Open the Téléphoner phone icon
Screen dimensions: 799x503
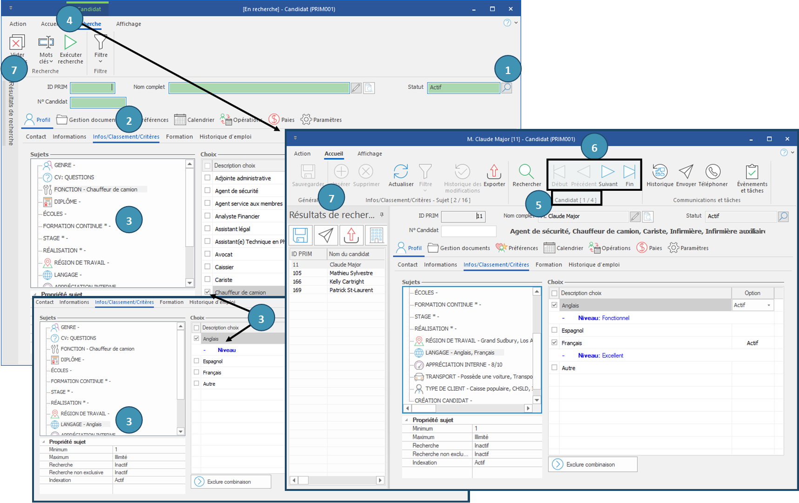[712, 172]
